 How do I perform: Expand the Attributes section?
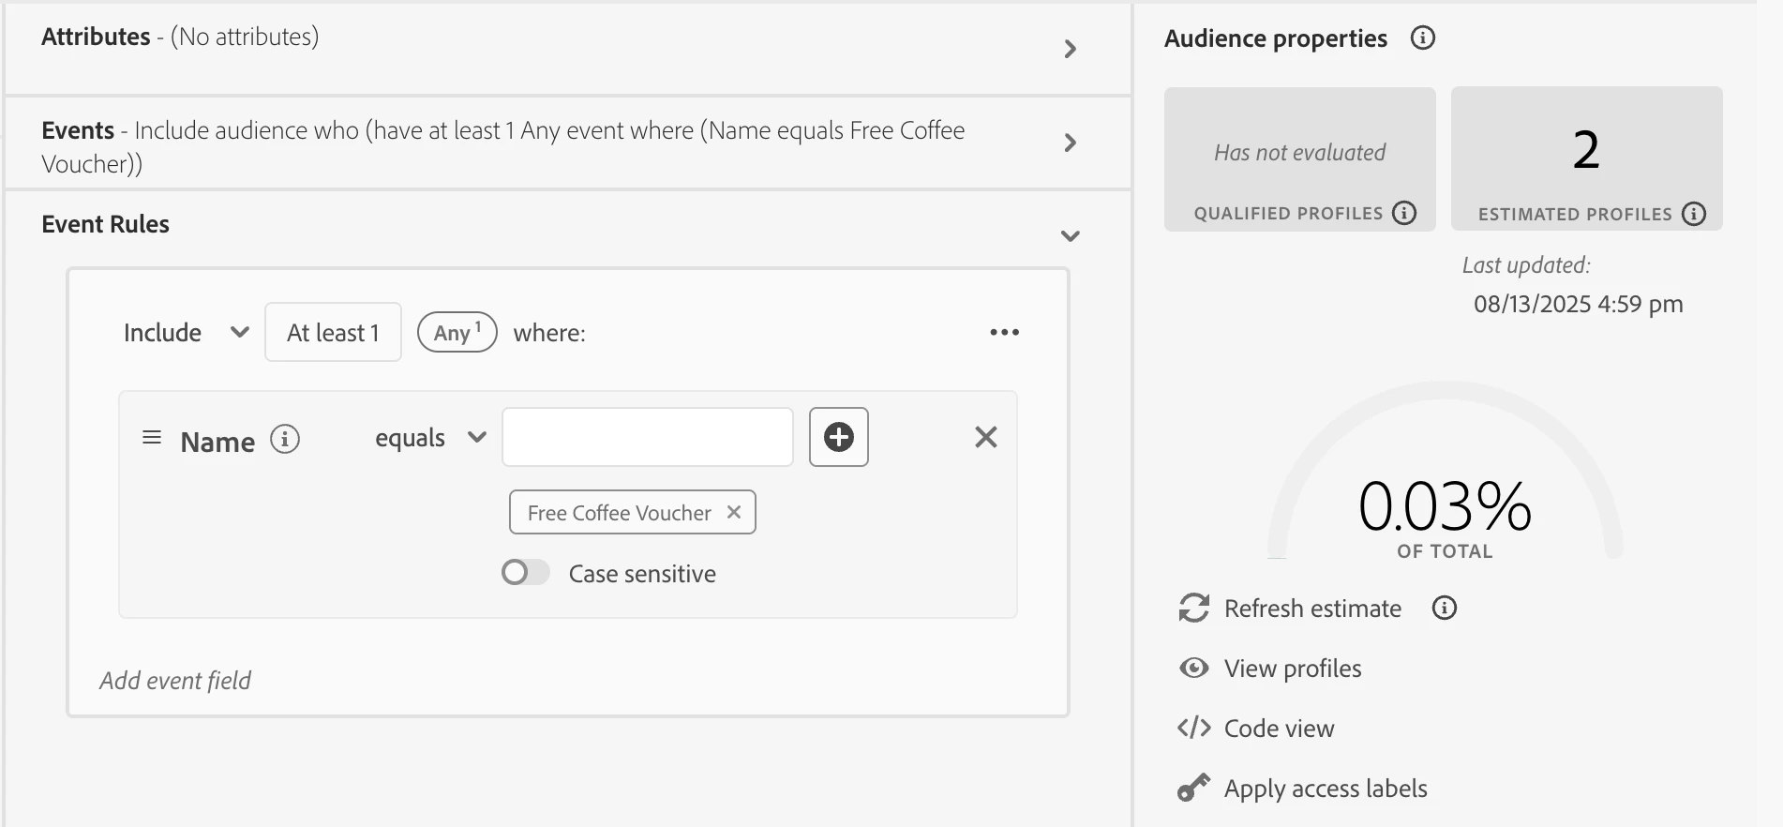1070,49
